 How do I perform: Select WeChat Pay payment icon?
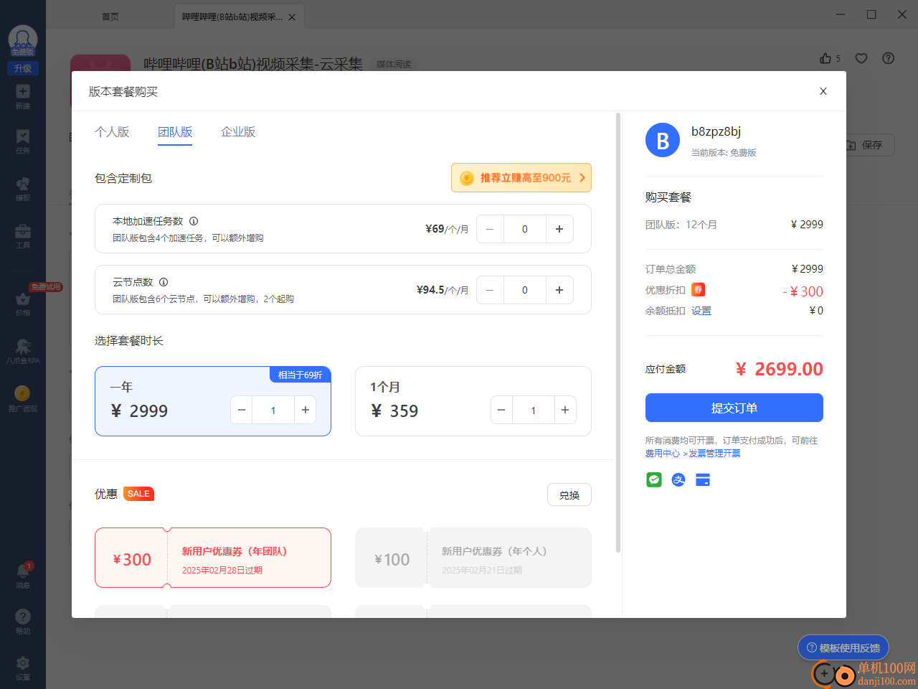point(654,480)
